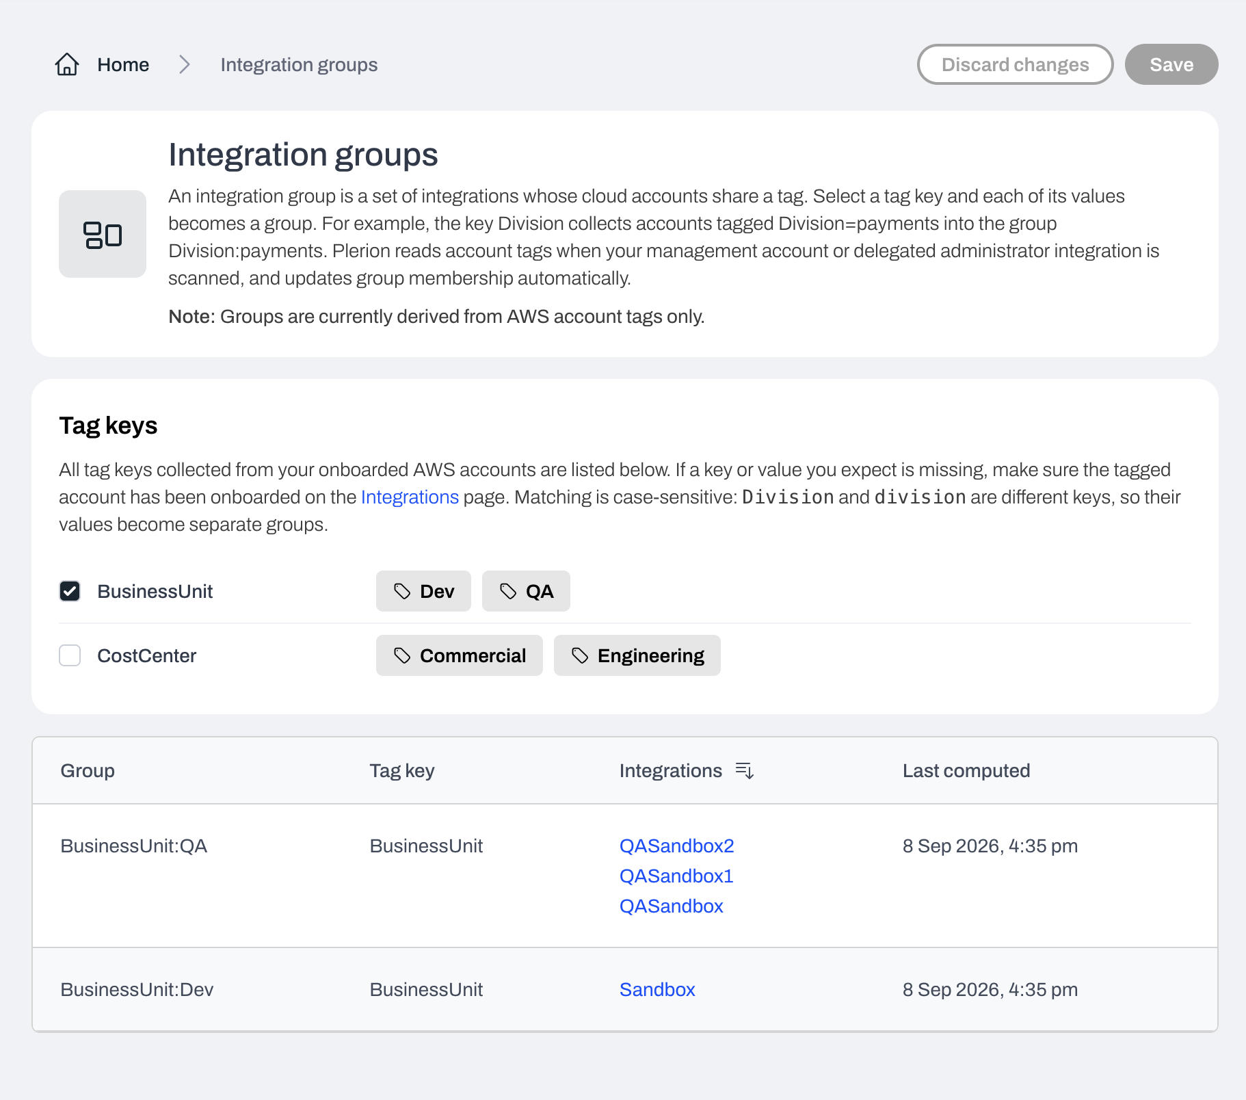Viewport: 1246px width, 1100px height.
Task: Click the Last computed column header
Action: 966,770
